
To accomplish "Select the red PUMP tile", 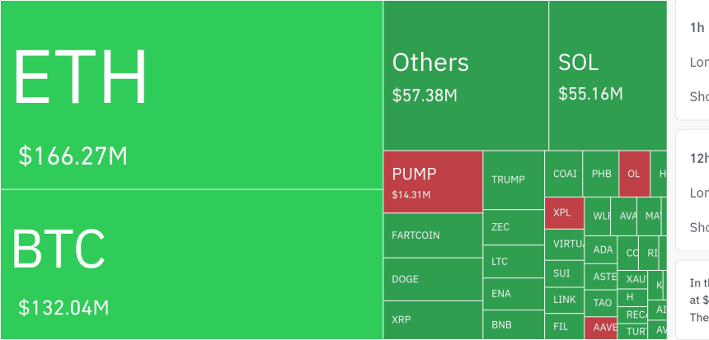I will tap(433, 181).
